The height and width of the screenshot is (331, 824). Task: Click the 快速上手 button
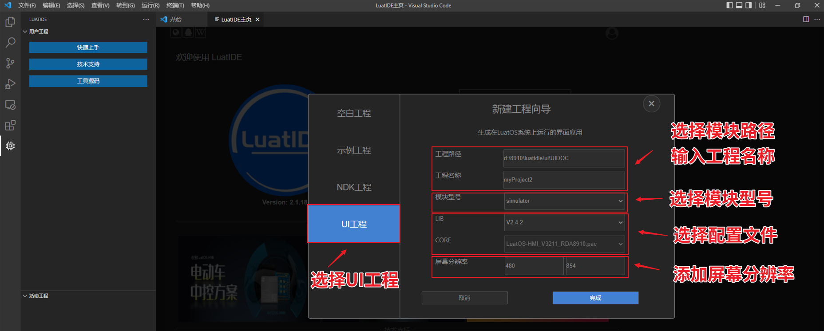tap(88, 47)
